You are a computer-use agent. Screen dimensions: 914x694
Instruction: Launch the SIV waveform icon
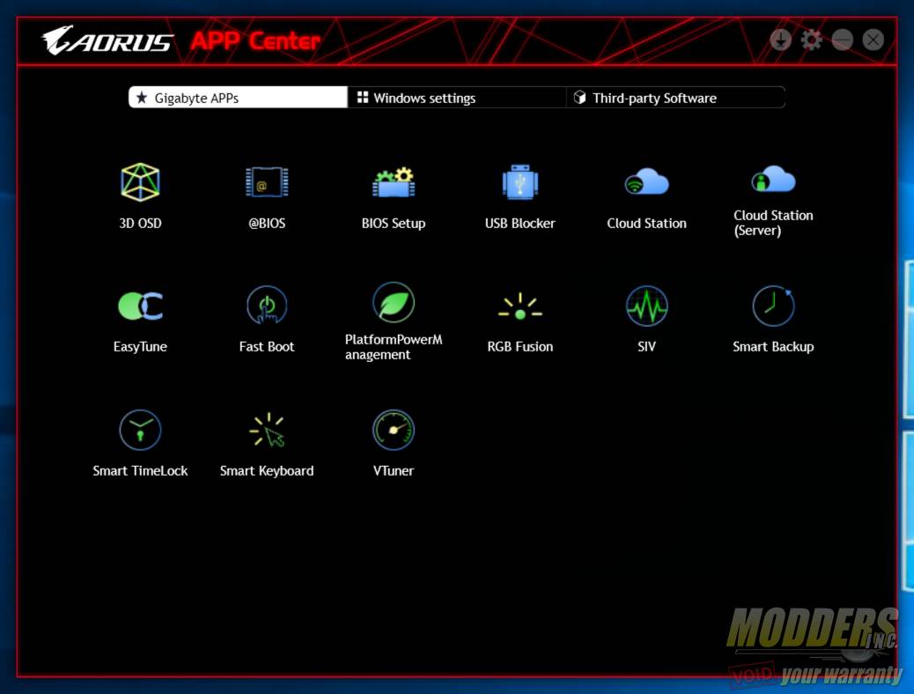(x=646, y=306)
